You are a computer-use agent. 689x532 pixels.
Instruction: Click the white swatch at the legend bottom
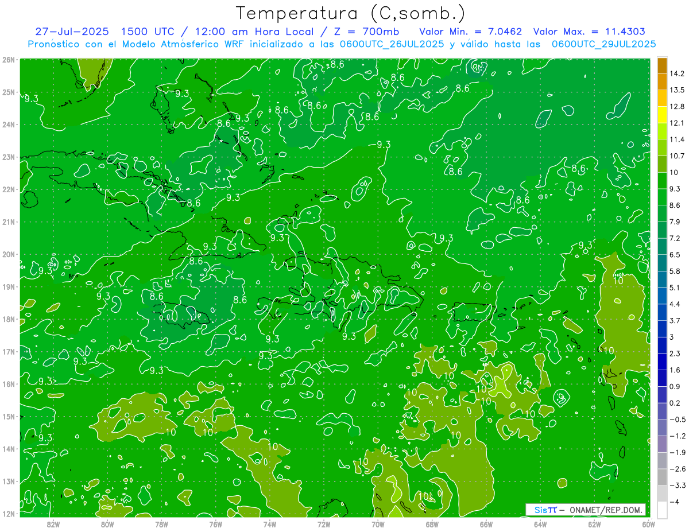(x=662, y=510)
